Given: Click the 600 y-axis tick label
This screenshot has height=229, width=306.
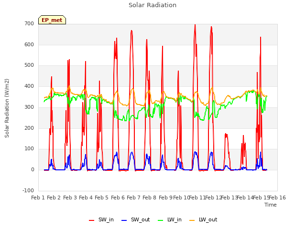Looking at the screenshot, I should pyautogui.click(x=29, y=44).
